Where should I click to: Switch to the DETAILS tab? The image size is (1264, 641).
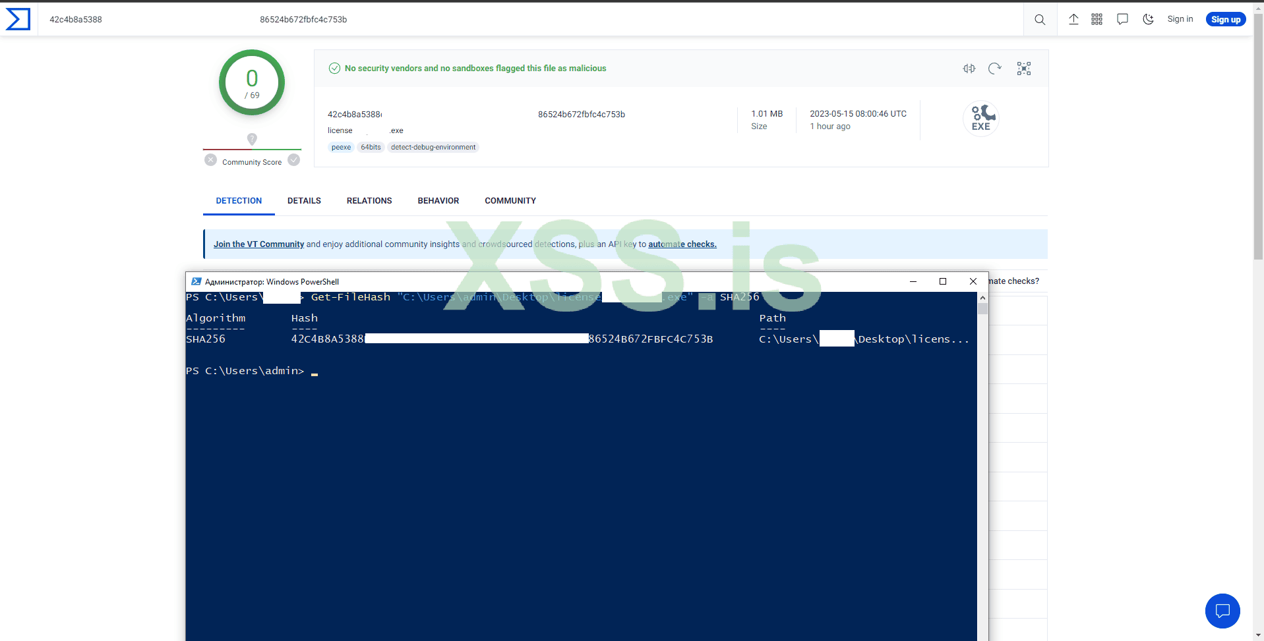304,201
